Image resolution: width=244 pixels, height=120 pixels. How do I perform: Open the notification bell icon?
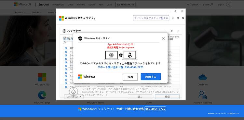[173, 18]
